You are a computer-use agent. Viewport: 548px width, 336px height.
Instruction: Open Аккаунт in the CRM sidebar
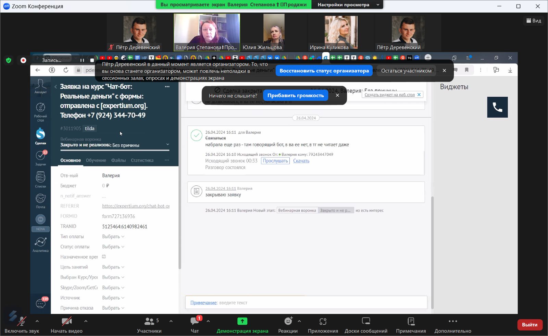pos(40,86)
